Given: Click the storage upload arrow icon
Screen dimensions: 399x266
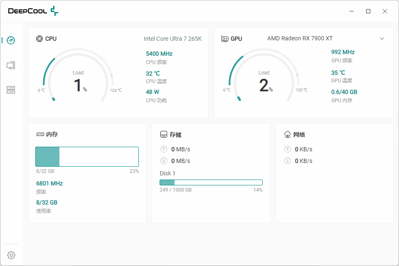Looking at the screenshot, I should (x=164, y=149).
